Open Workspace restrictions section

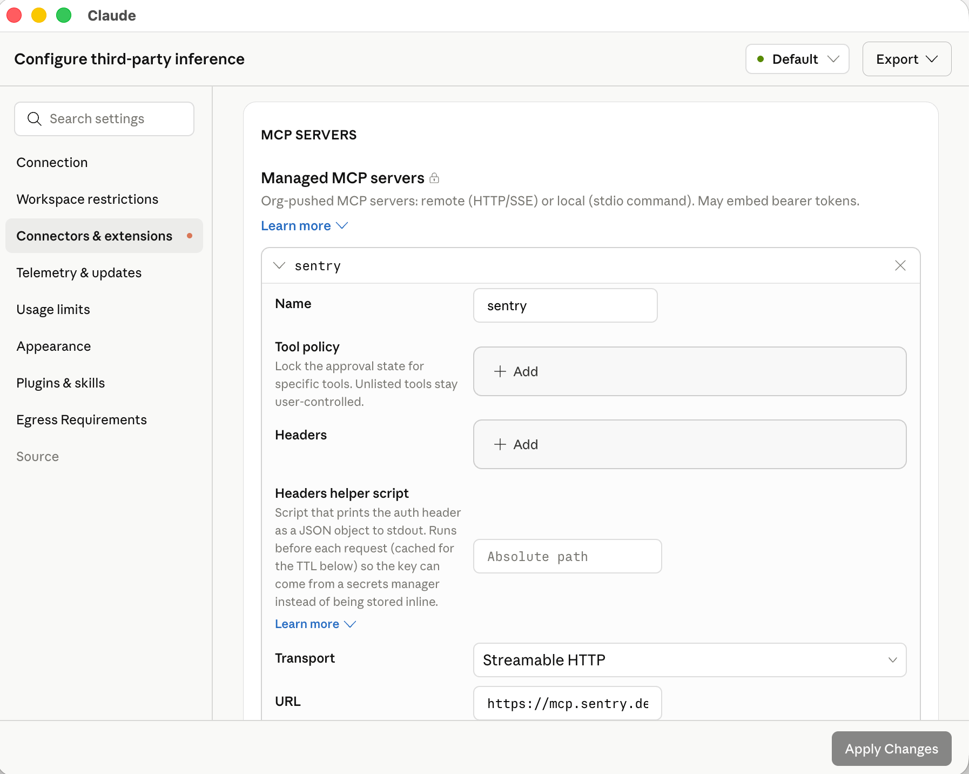tap(88, 199)
